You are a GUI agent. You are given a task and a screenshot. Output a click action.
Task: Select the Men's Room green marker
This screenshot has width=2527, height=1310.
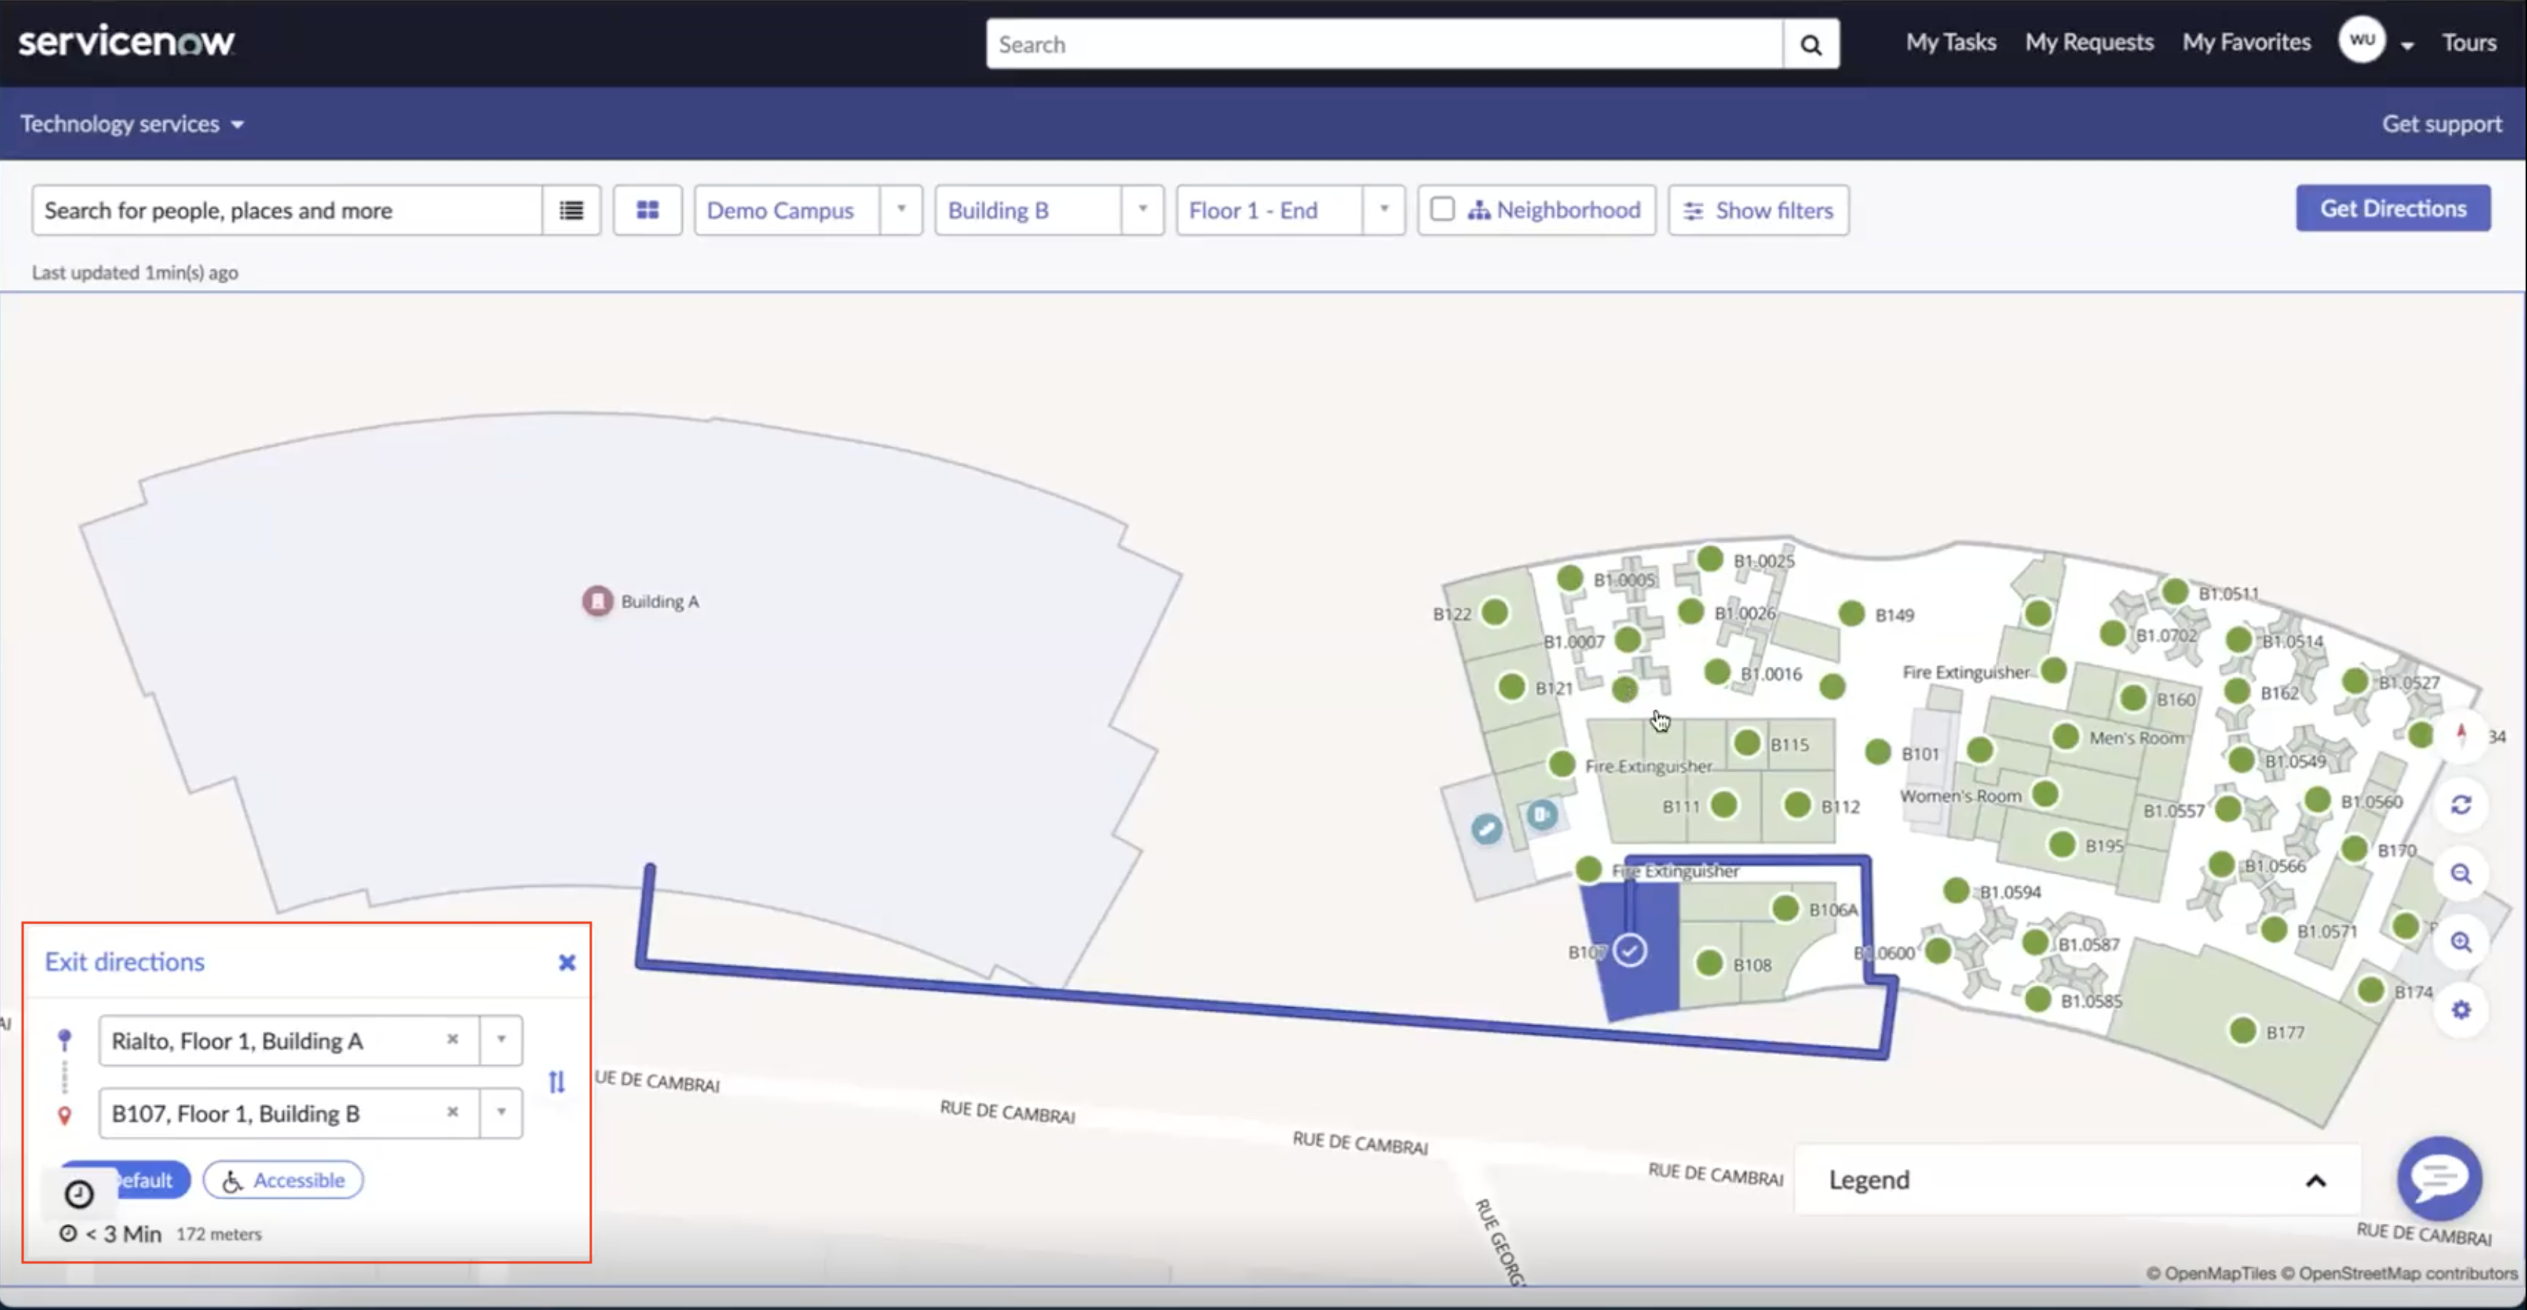click(2065, 737)
